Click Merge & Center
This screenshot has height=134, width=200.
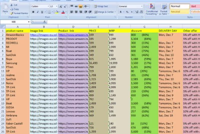[x=104, y=12]
